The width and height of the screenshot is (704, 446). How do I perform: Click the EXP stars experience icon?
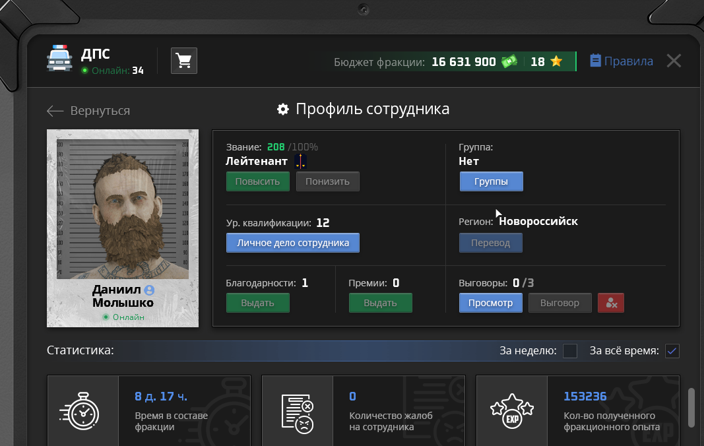(x=512, y=411)
